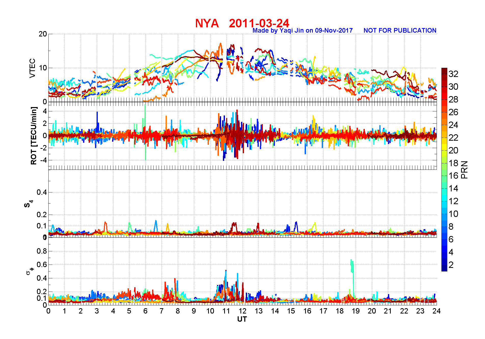
Task: Click colorbar tick label 8
Action: [x=451, y=227]
